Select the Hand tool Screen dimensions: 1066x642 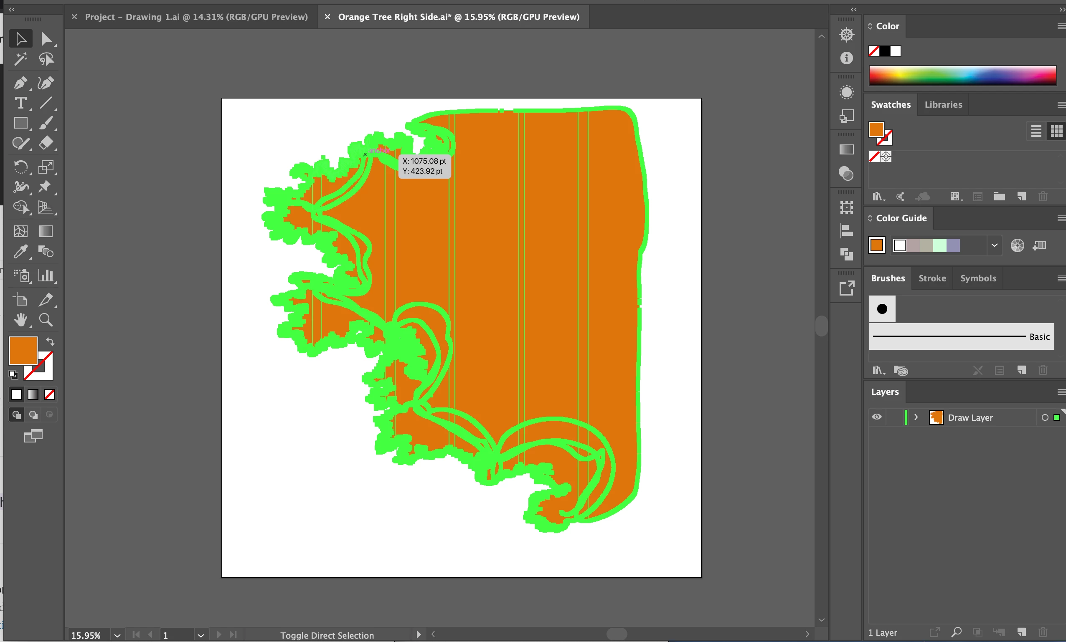20,320
